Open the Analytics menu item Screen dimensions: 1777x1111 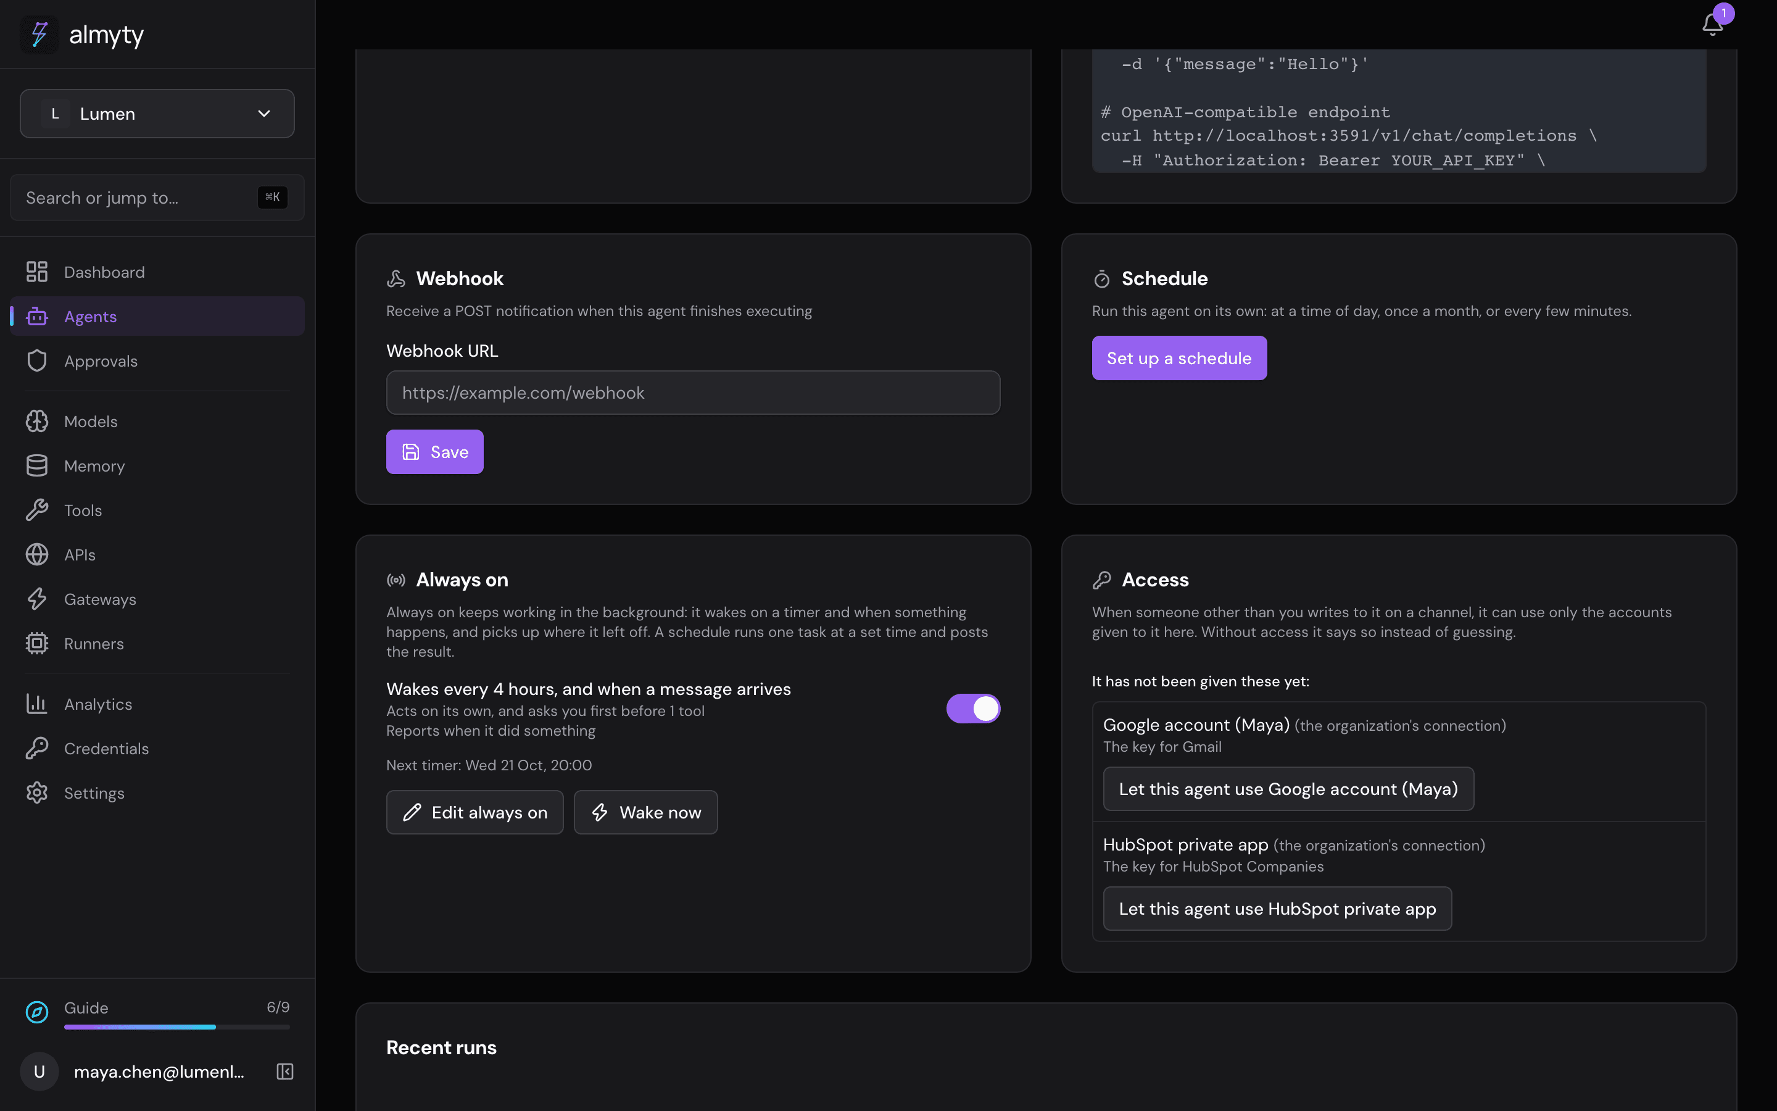pyautogui.click(x=157, y=703)
